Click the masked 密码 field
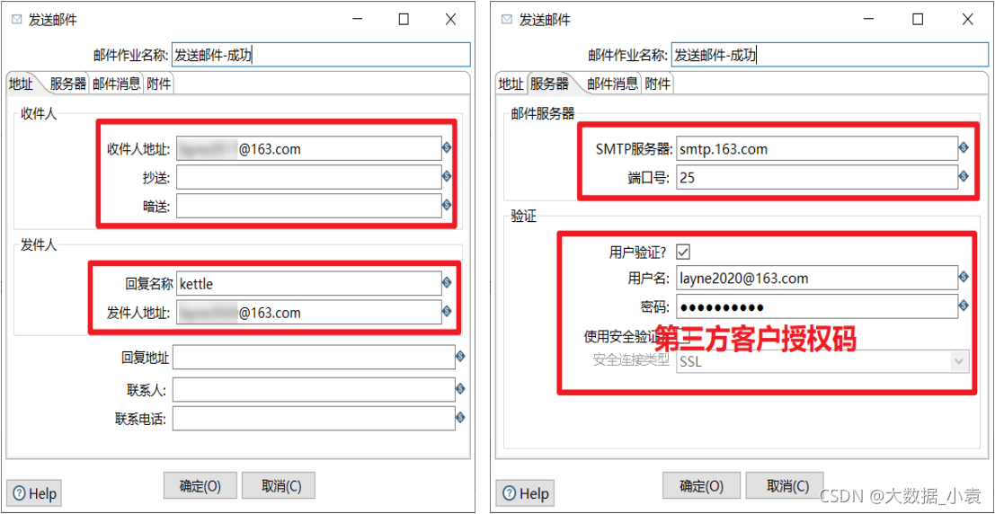The image size is (995, 514). click(x=817, y=307)
